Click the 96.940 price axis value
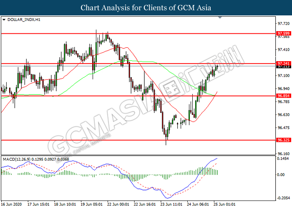The width and height of the screenshot is (292, 208). [x=284, y=89]
